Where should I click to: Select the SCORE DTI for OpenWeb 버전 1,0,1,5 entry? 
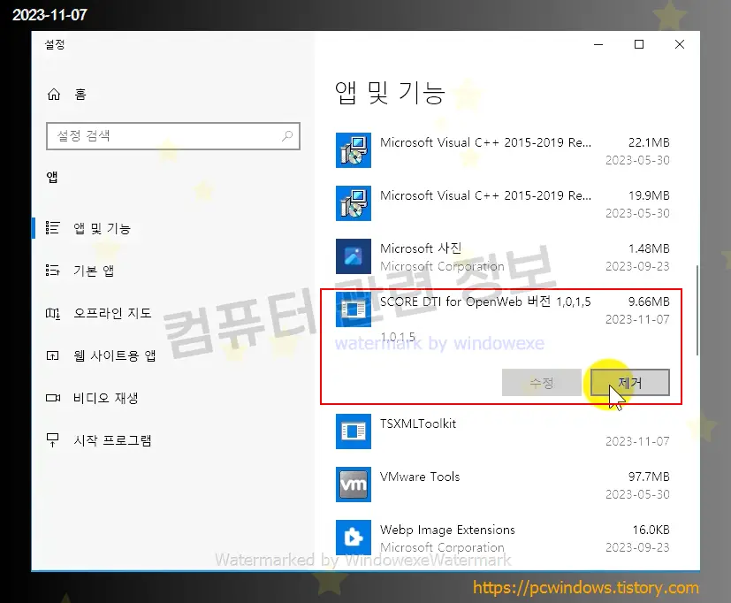tap(485, 301)
